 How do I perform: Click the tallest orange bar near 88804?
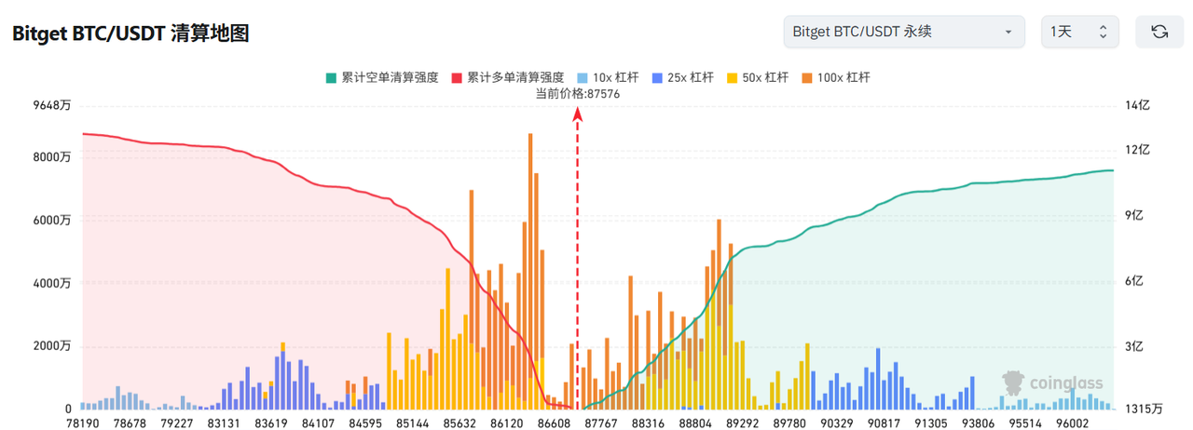click(719, 316)
